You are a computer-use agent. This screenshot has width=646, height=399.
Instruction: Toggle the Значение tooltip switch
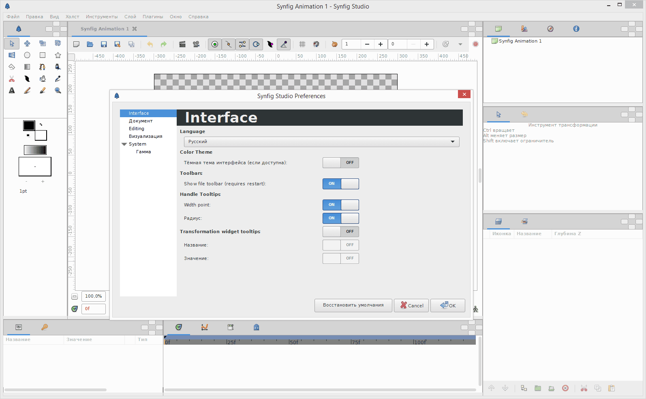click(341, 258)
